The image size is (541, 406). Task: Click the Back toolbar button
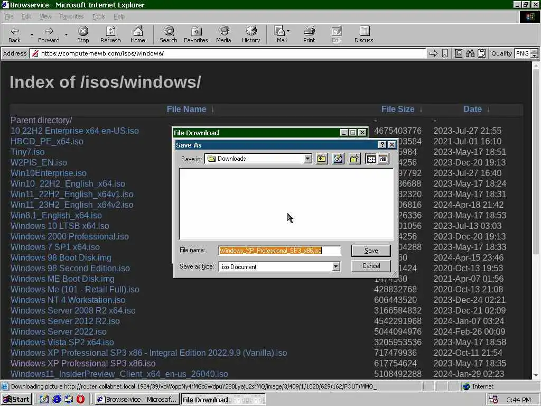point(14,34)
